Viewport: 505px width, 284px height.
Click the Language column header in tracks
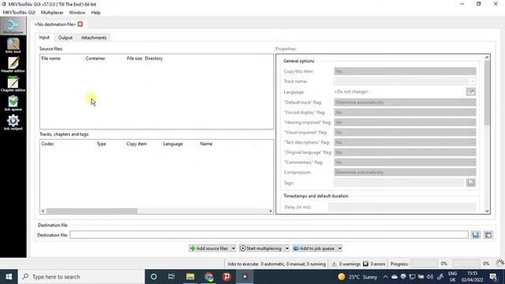(180, 144)
